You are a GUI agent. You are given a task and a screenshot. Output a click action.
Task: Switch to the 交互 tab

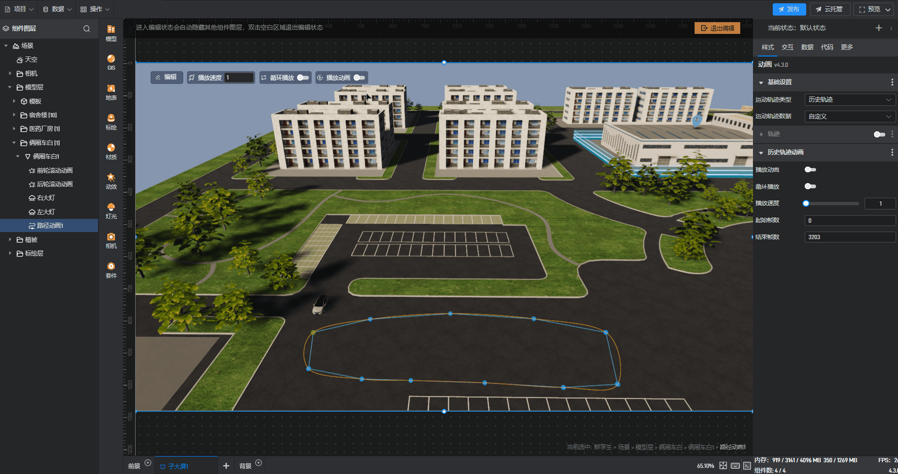click(x=787, y=47)
